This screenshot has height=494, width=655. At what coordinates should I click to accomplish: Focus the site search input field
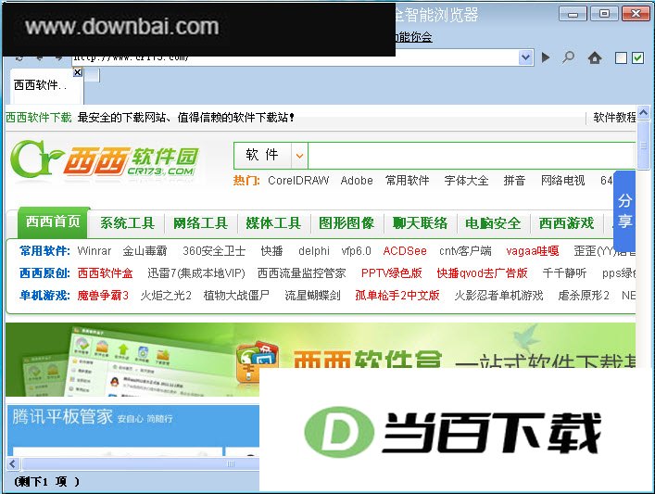(x=472, y=156)
